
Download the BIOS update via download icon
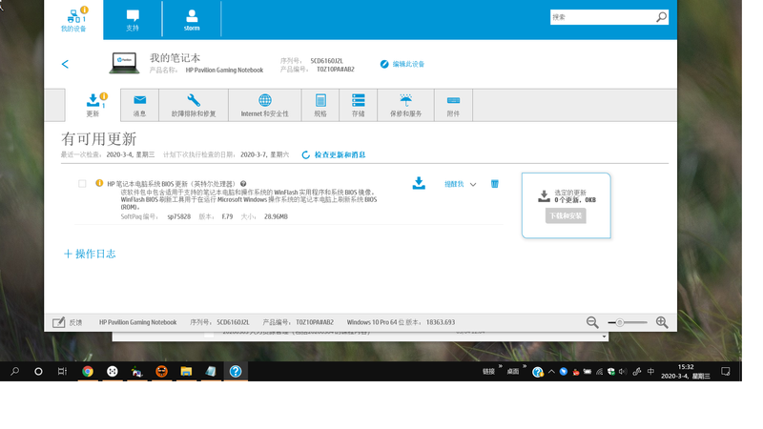(x=419, y=183)
